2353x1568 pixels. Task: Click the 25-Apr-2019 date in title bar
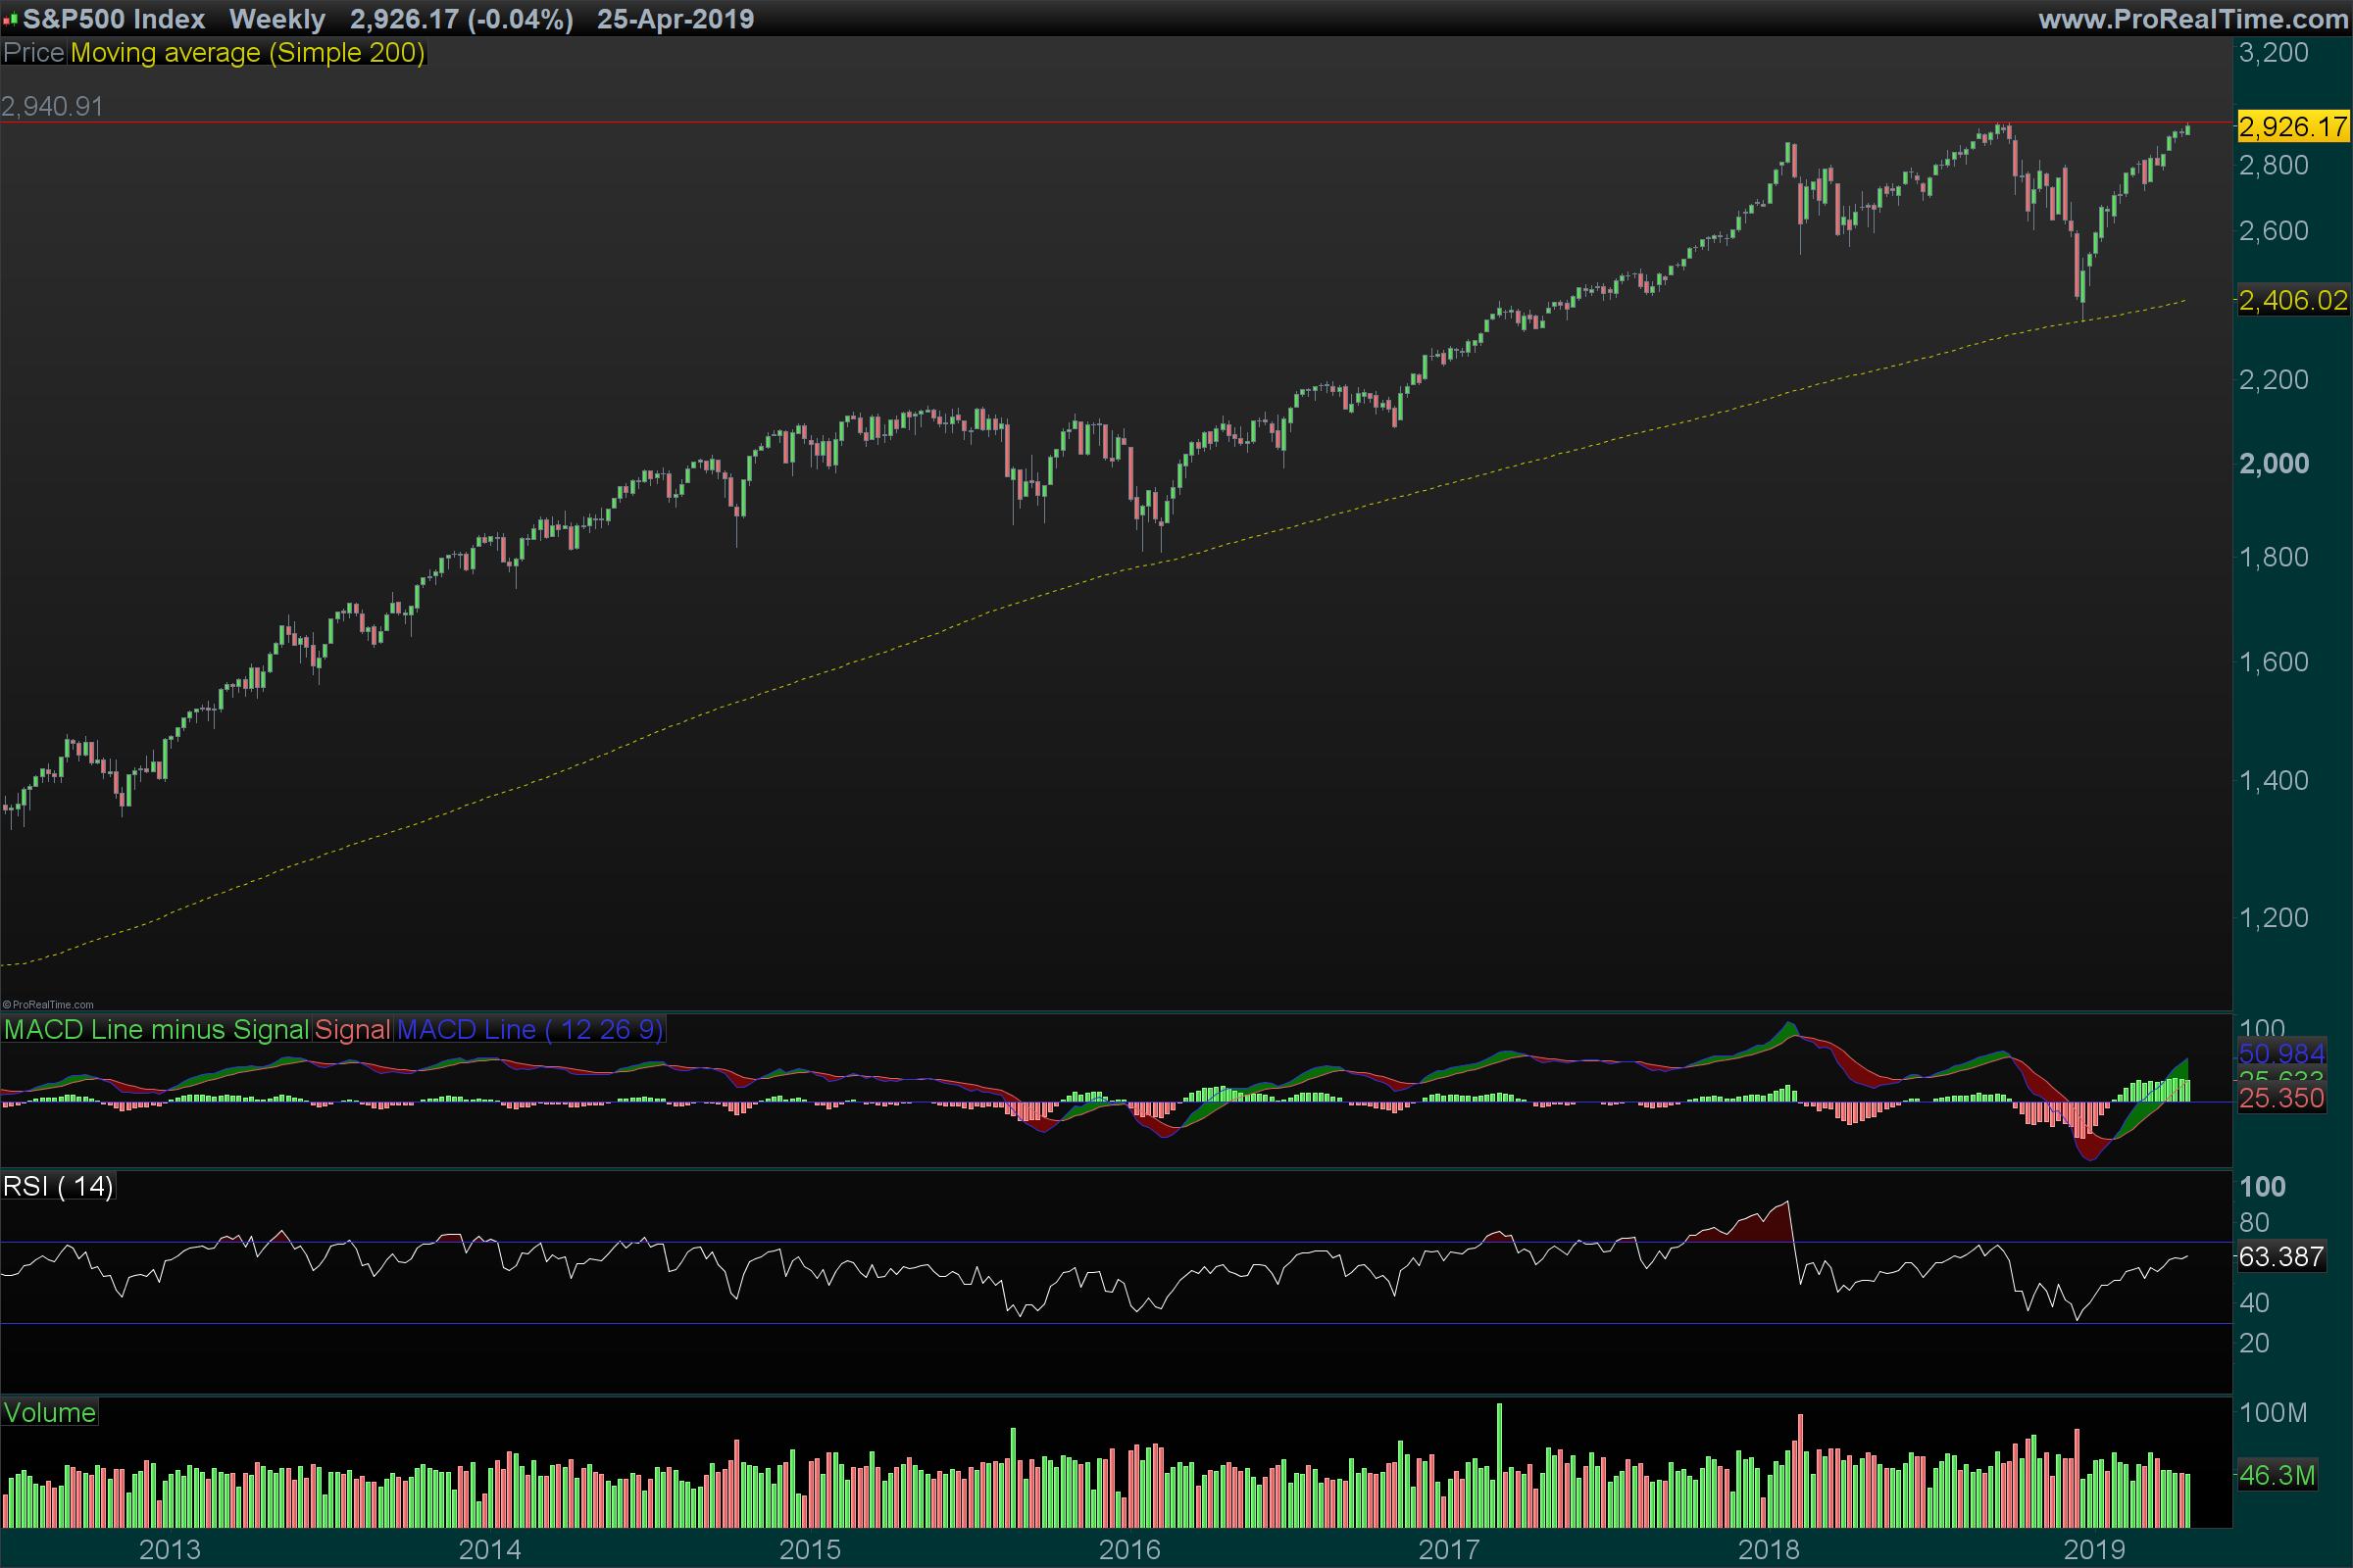click(x=676, y=19)
